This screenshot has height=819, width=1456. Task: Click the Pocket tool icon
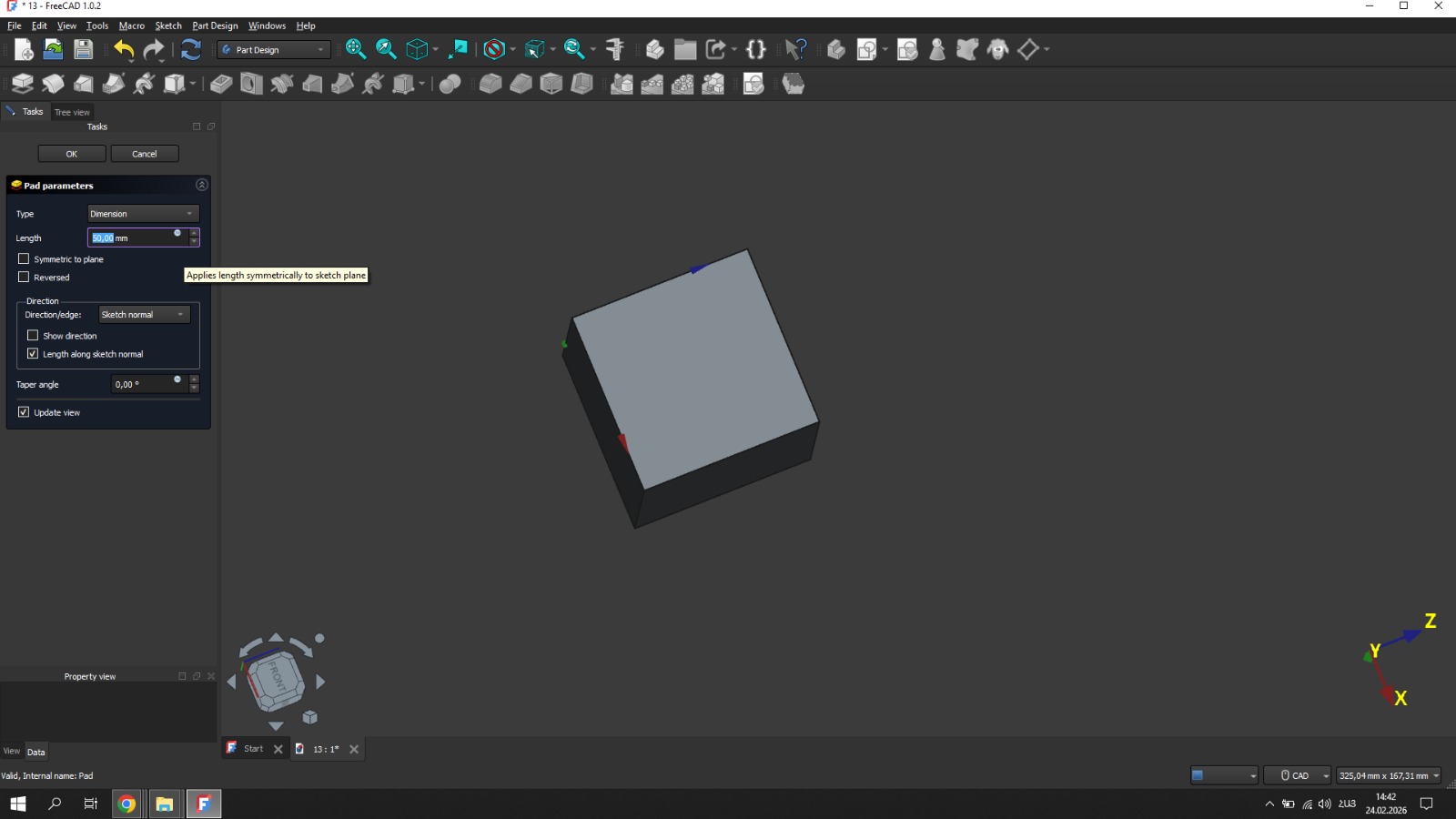point(221,84)
